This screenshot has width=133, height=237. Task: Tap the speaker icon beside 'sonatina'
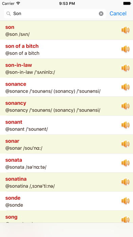[126, 182]
